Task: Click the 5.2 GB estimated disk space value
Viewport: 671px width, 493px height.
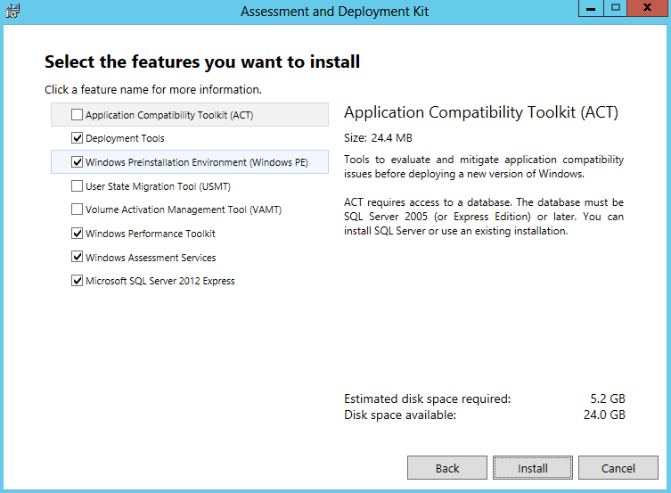Action: pyautogui.click(x=608, y=399)
